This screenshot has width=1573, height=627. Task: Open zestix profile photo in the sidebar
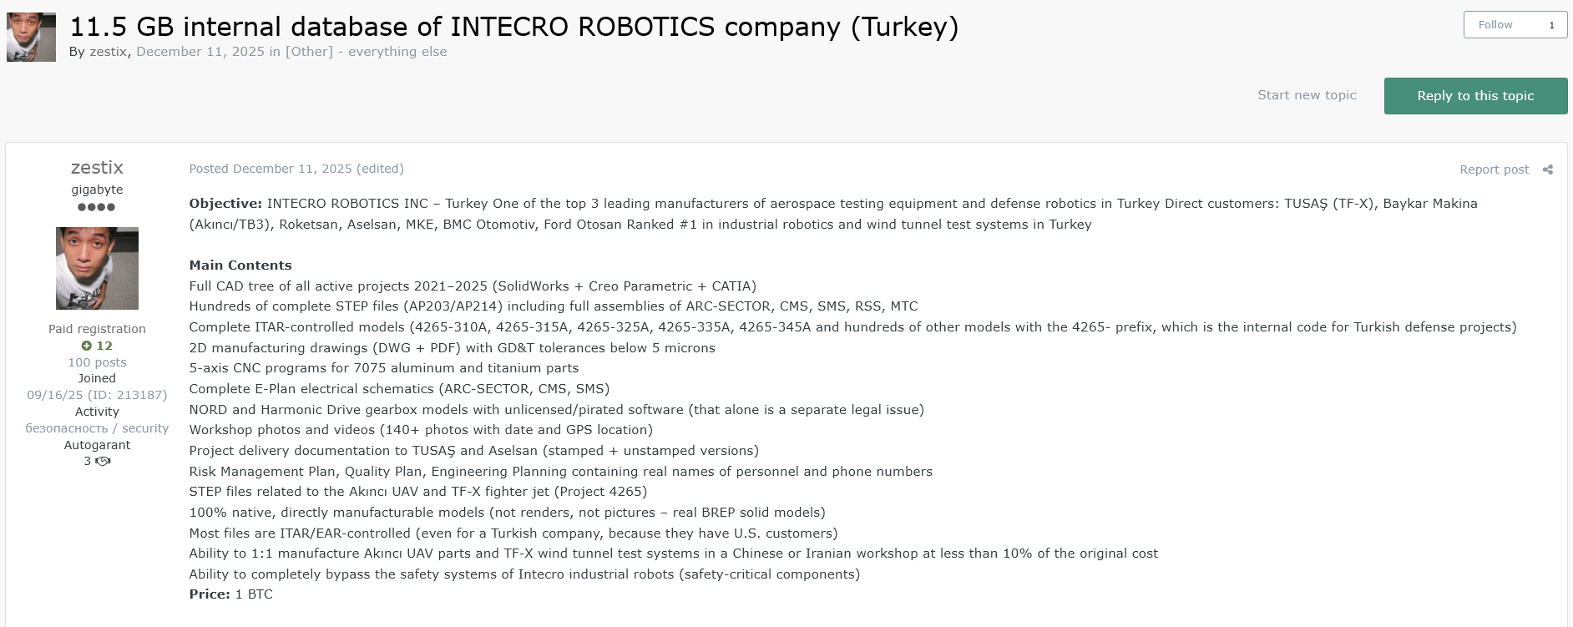[x=97, y=268]
